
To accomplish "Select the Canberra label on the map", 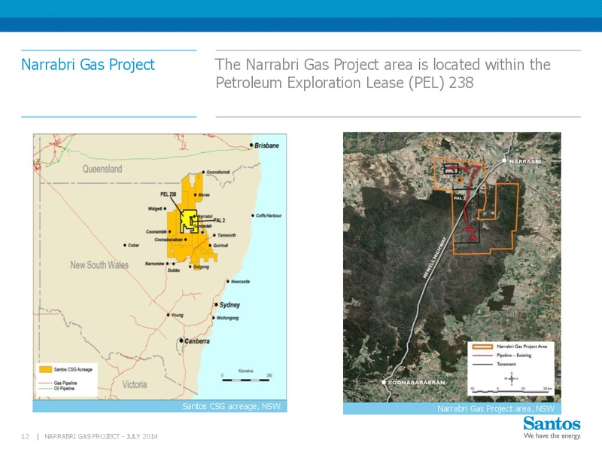I will (197, 341).
